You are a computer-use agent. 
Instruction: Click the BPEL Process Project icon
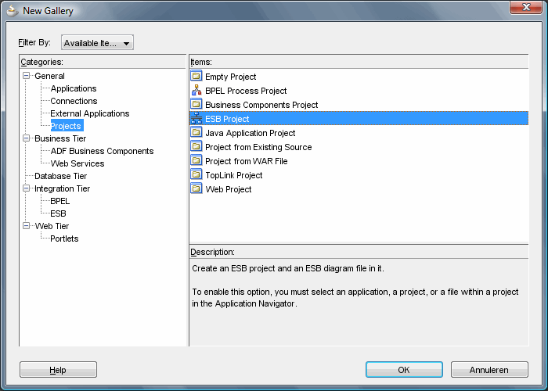(x=196, y=90)
